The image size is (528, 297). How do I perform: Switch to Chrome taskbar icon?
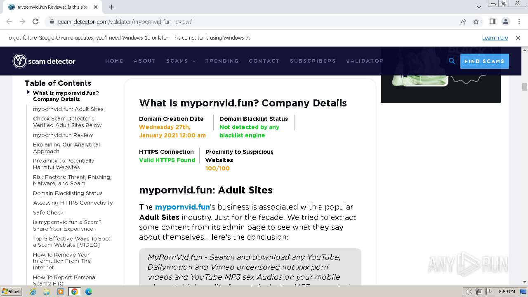coord(75,292)
